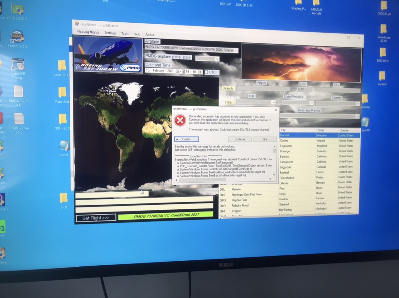Select the Edgewater Maryland row
This screenshot has width=399, height=298.
click(x=320, y=146)
